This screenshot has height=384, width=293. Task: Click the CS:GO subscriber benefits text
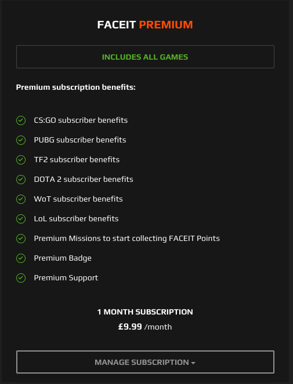tap(81, 120)
